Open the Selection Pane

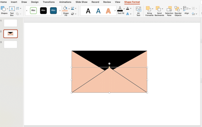click(169, 9)
